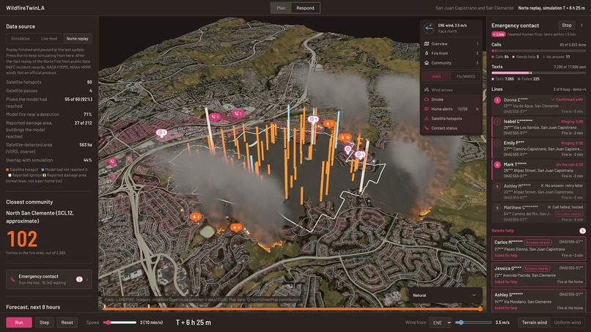Select the Live feed data source tab

[49, 38]
